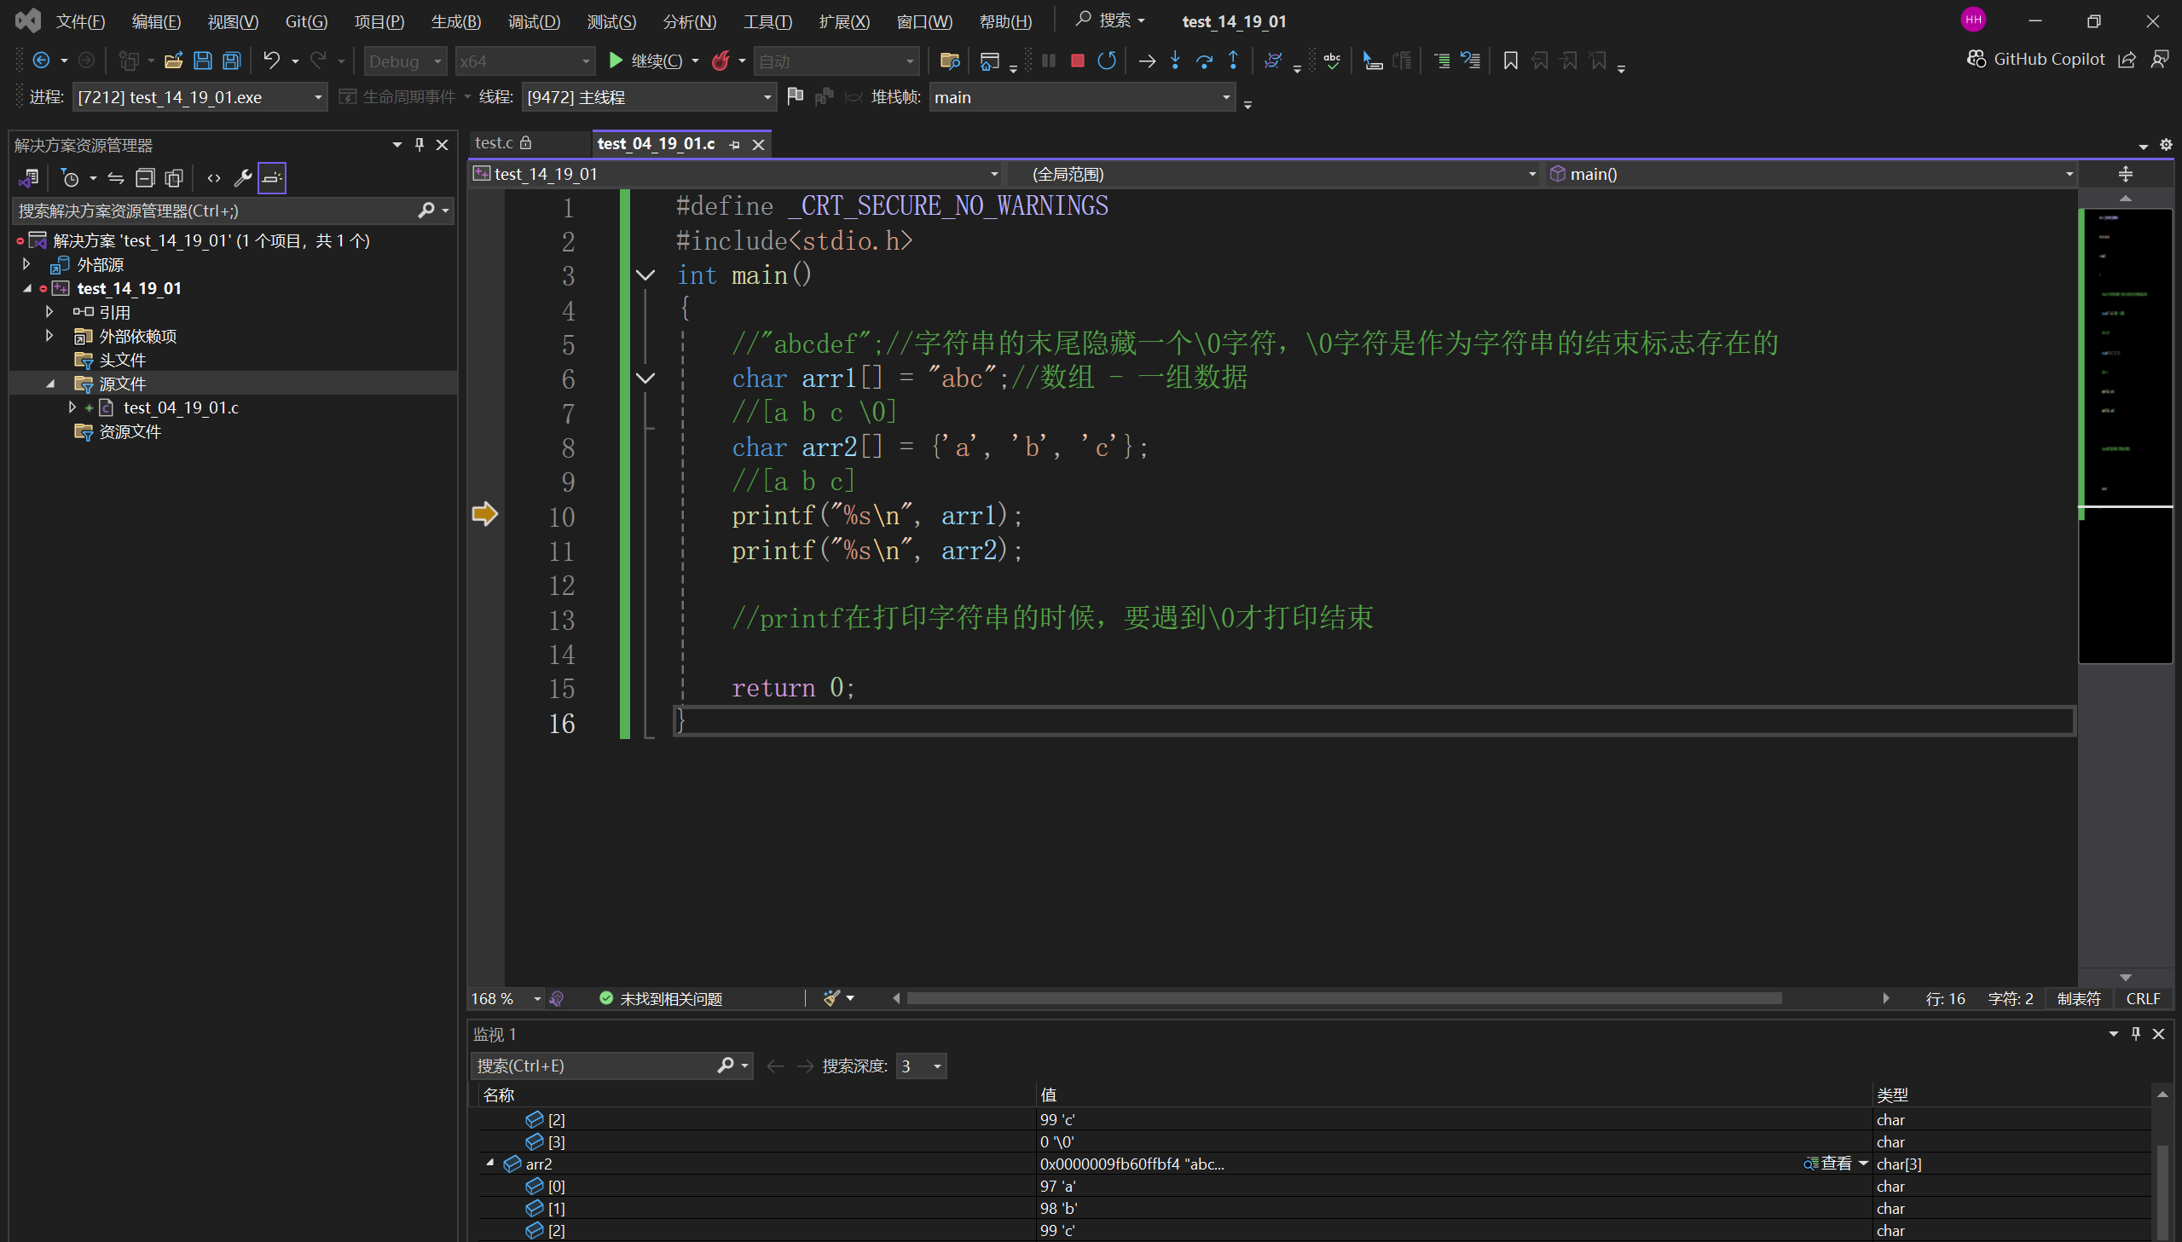This screenshot has height=1242, width=2182.
Task: Click the code minimap preview on the right
Action: (x=2125, y=435)
